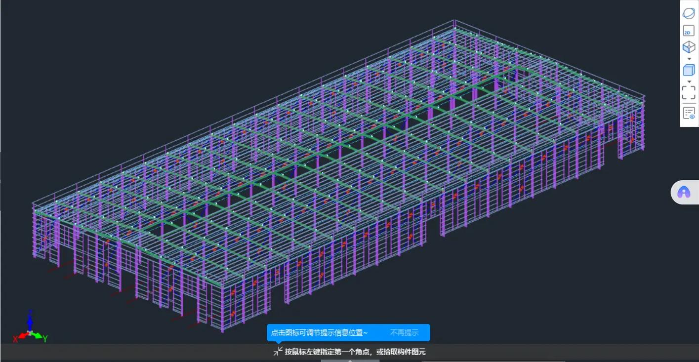
Task: Open the floating AI assistant button
Action: tap(684, 193)
